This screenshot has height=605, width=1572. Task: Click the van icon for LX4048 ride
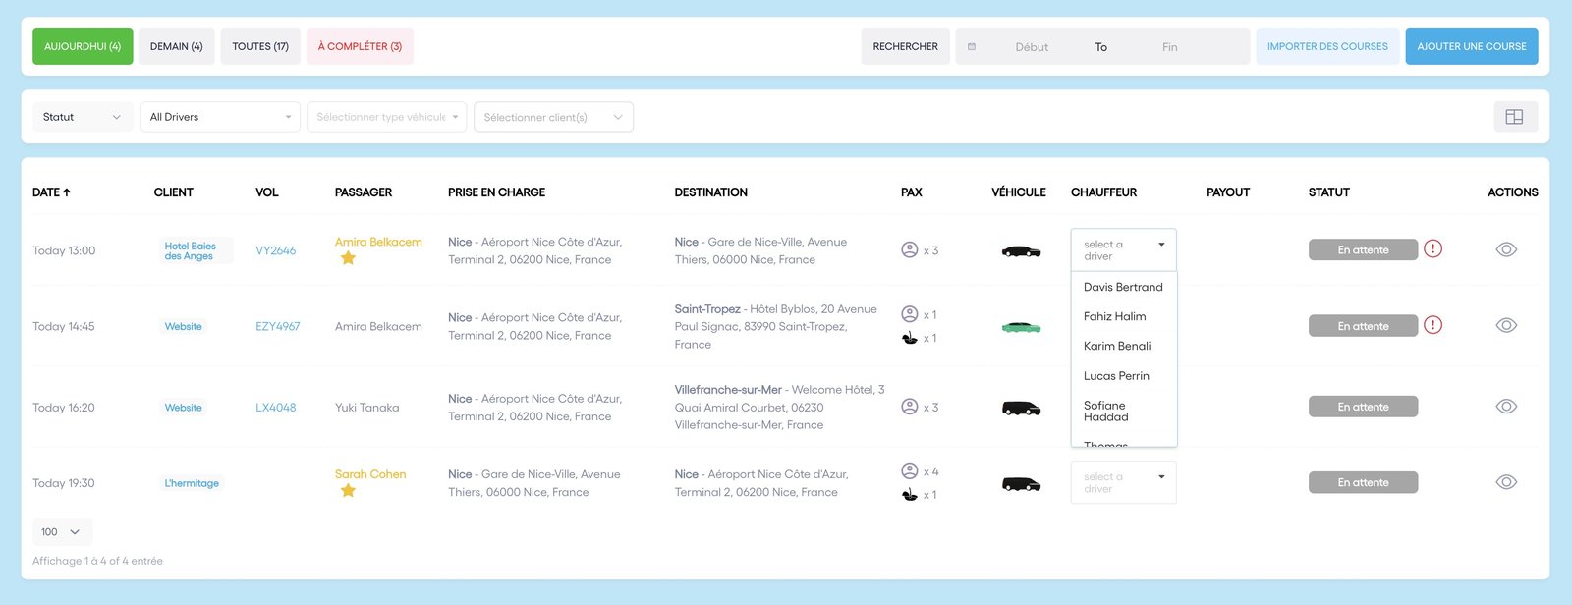click(1021, 408)
